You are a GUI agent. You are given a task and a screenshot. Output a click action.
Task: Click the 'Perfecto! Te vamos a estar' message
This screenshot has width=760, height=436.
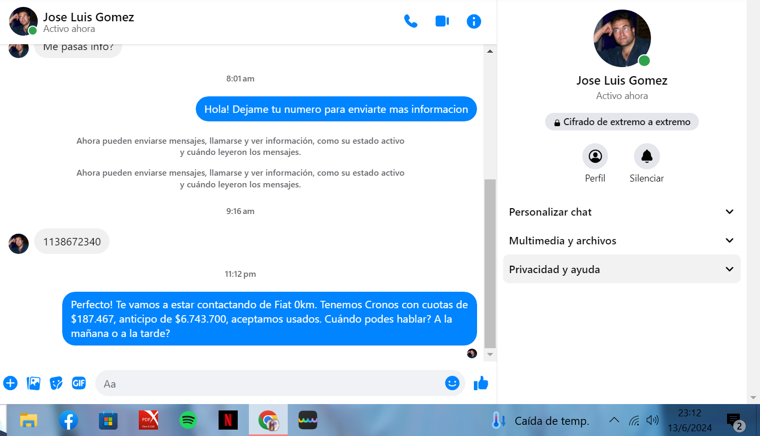point(269,319)
